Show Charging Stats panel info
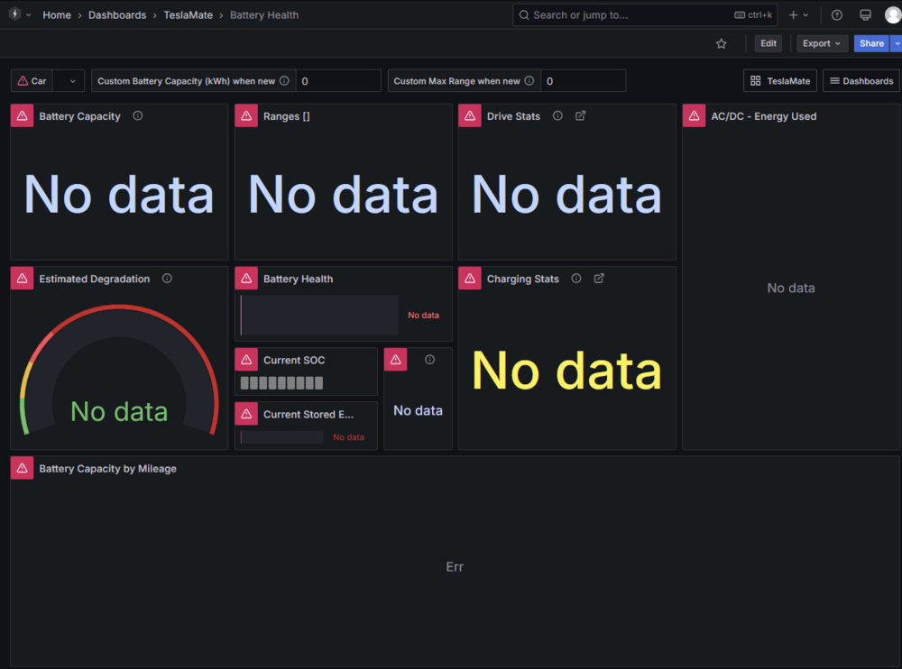The height and width of the screenshot is (669, 902). pyautogui.click(x=575, y=279)
